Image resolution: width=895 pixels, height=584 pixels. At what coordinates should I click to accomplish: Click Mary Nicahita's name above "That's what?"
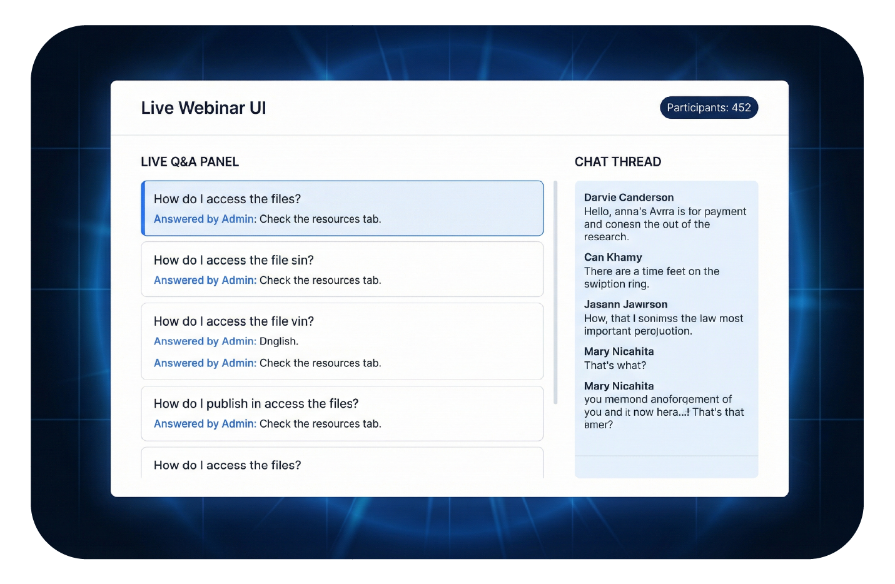pos(619,351)
